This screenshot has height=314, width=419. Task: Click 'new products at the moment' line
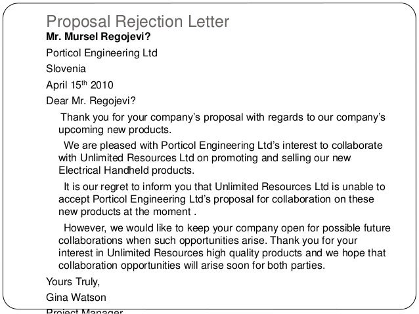click(x=127, y=212)
